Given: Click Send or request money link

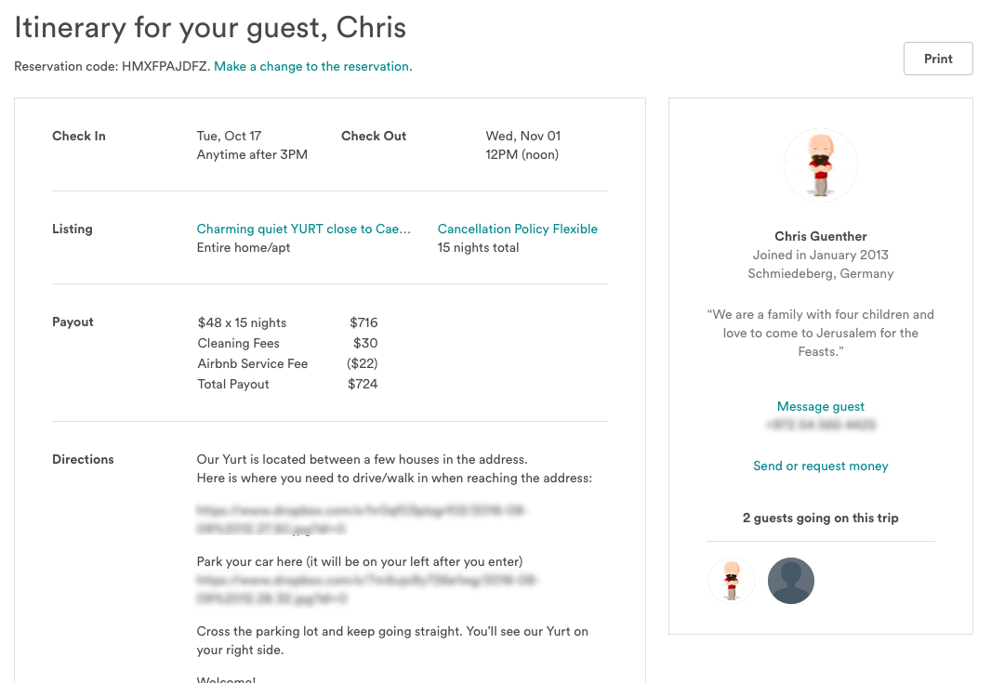Looking at the screenshot, I should 820,466.
